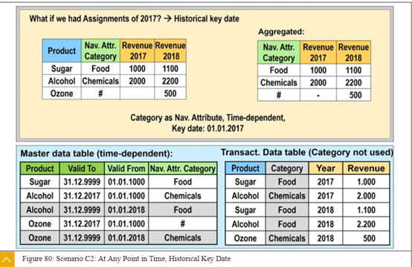Select "Sugar" in the yellow panel product table
The height and width of the screenshot is (267, 412).
tap(62, 69)
